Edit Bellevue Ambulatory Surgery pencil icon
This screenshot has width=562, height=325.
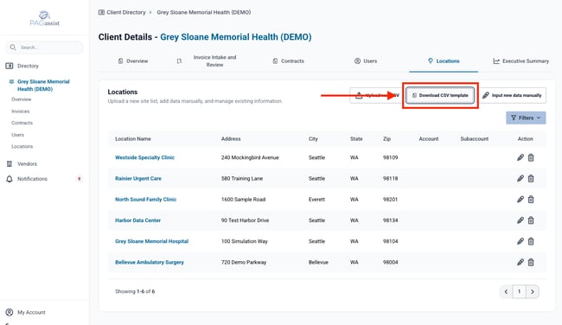click(x=520, y=262)
